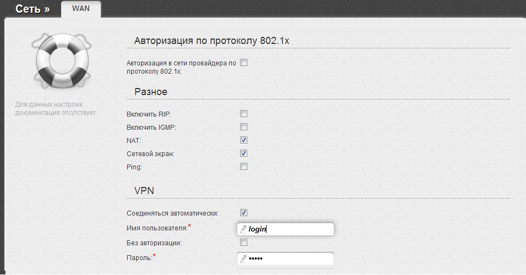Enable the Ping checkbox
This screenshot has width=526, height=275.
[x=244, y=167]
